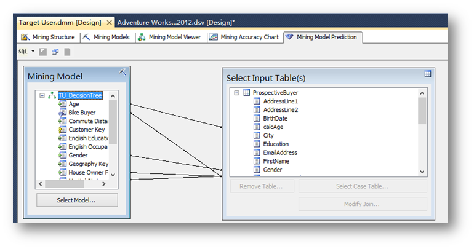
Task: Select ProspectiveBuyer table name
Action: (x=275, y=93)
